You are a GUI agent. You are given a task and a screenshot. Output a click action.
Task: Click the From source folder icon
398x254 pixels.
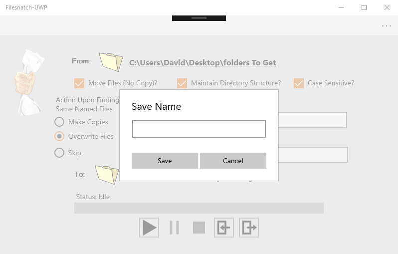(x=111, y=62)
